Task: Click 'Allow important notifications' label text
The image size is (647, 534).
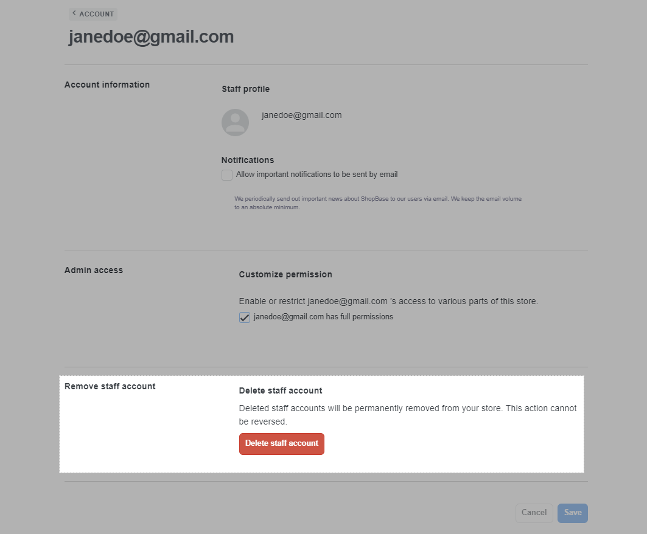Action: point(317,175)
